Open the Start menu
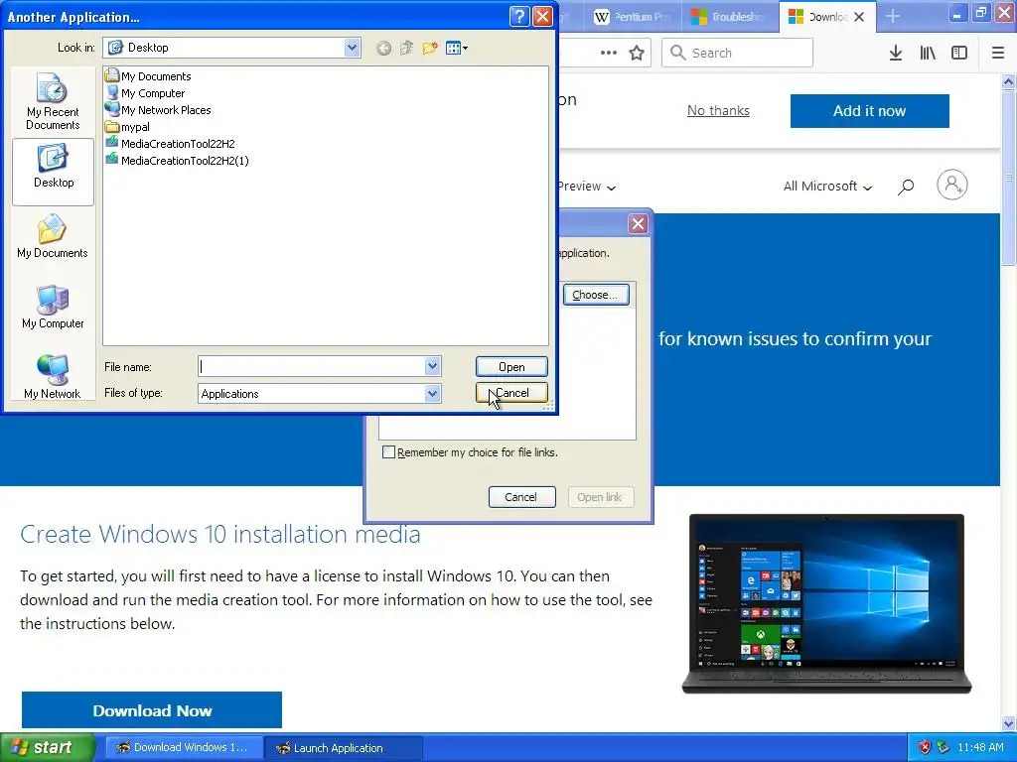The height and width of the screenshot is (762, 1017). point(47,747)
